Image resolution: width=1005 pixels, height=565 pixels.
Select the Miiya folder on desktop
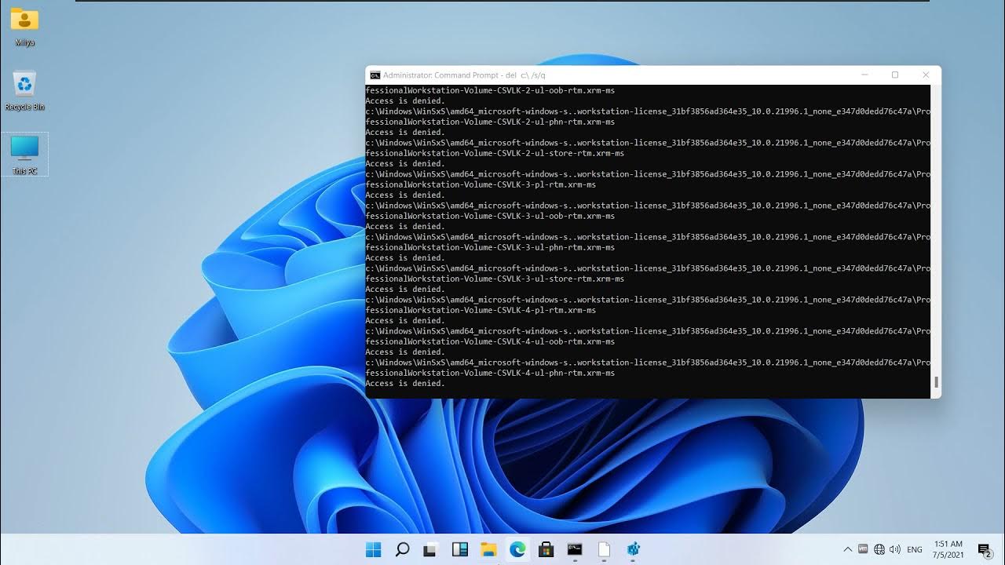point(24,27)
